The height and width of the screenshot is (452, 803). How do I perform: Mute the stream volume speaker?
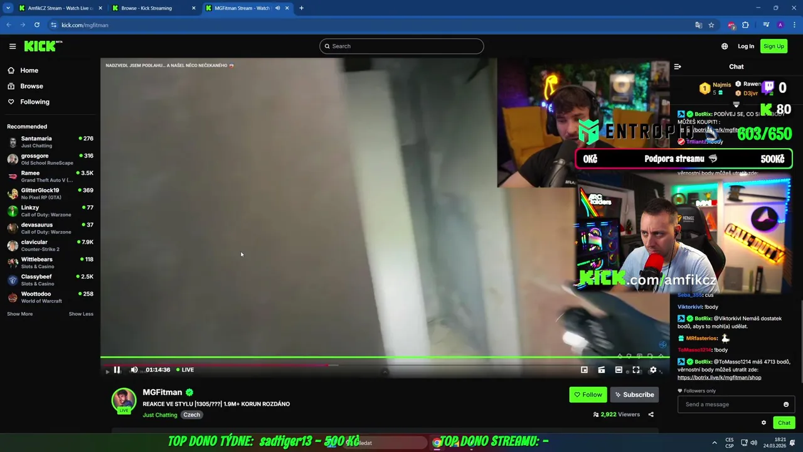coord(134,370)
